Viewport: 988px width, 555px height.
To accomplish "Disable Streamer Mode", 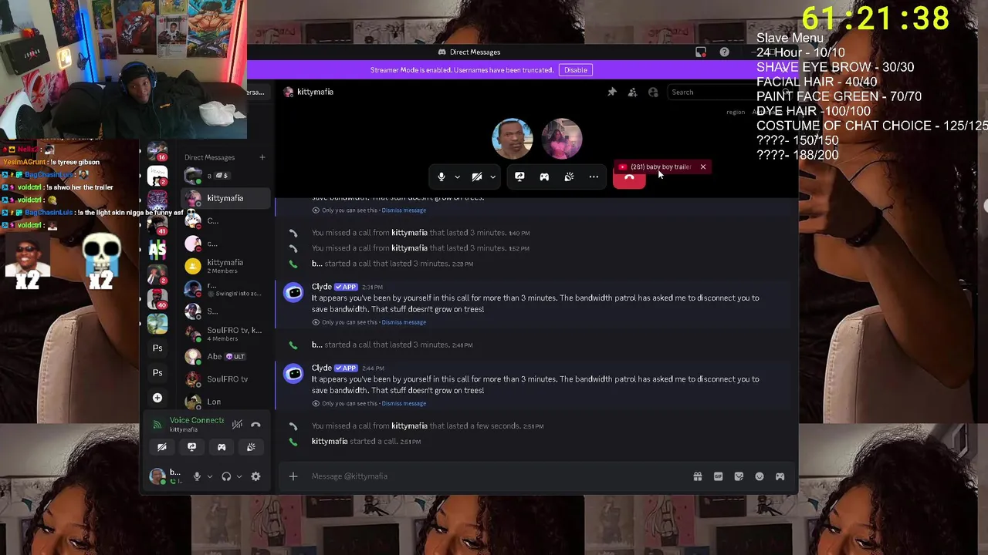I will click(x=575, y=70).
